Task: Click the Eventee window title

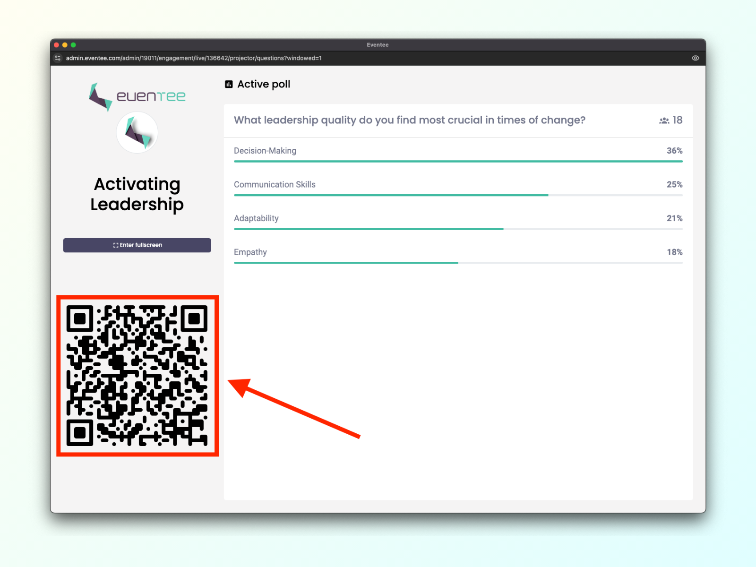Action: click(x=378, y=45)
